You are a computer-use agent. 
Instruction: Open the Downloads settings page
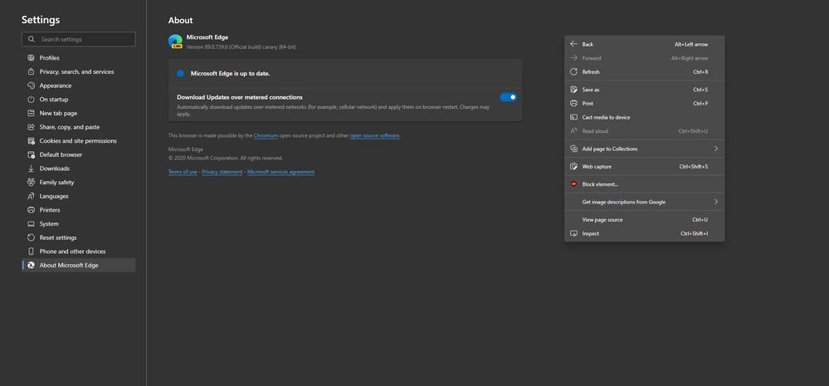tap(79, 169)
